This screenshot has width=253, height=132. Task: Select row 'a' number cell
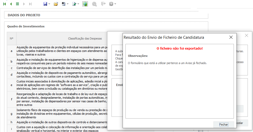pos(11,51)
